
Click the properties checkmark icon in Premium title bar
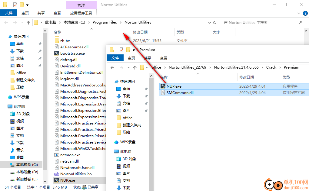pyautogui.click(x=121, y=50)
